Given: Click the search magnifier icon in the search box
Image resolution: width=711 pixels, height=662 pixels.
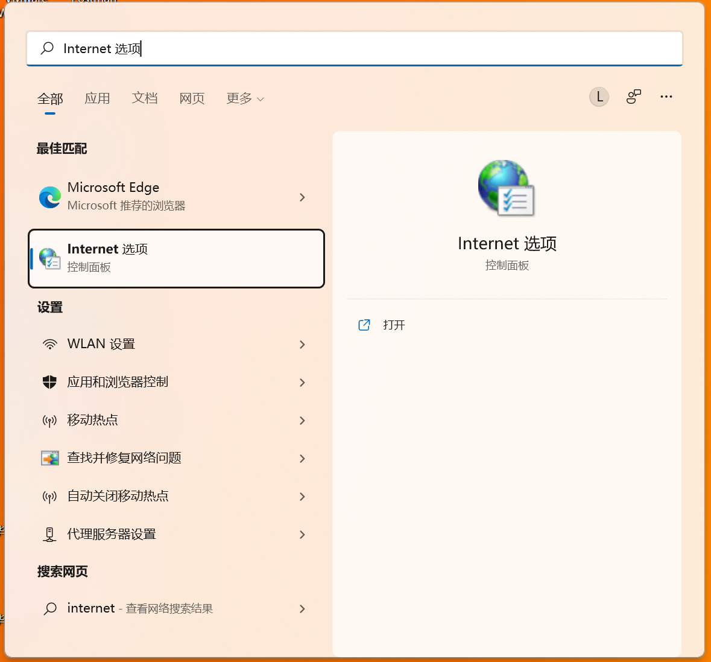Looking at the screenshot, I should pyautogui.click(x=46, y=48).
